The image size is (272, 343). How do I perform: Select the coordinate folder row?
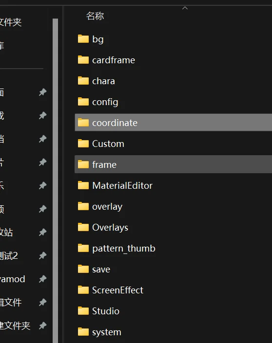point(174,123)
